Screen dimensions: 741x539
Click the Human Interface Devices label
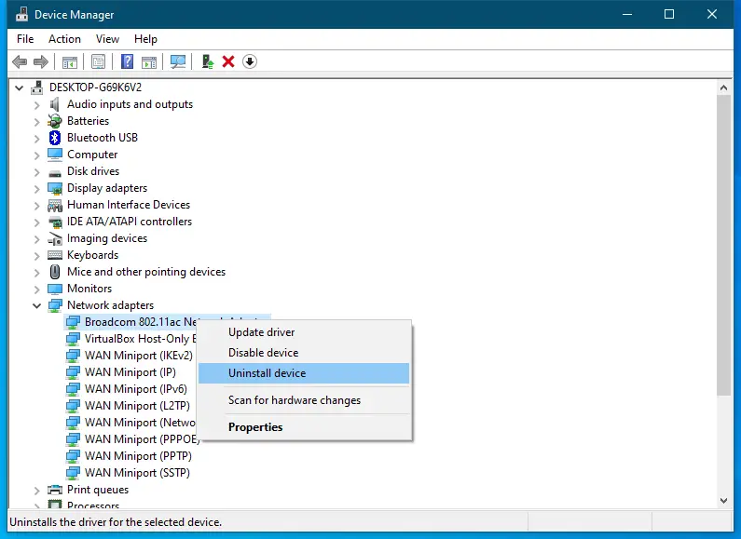pos(129,205)
